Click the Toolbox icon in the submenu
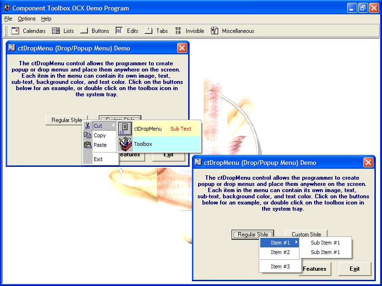 [x=125, y=143]
